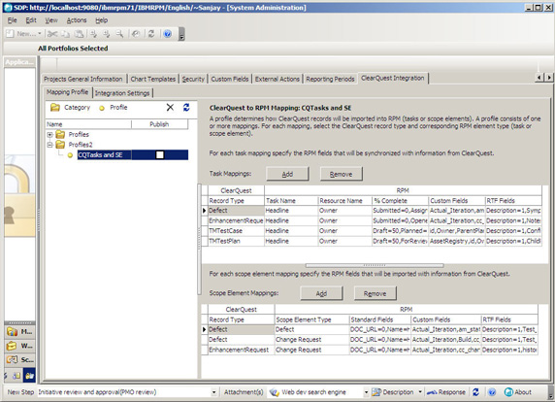The image size is (555, 402).
Task: Click the second expand-tree toolbar icon
Action: pos(106,34)
